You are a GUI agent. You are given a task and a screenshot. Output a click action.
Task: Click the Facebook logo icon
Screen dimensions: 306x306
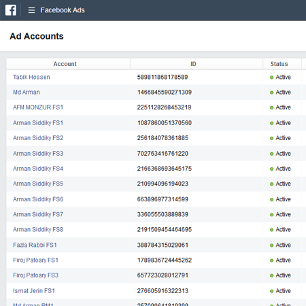(11, 10)
